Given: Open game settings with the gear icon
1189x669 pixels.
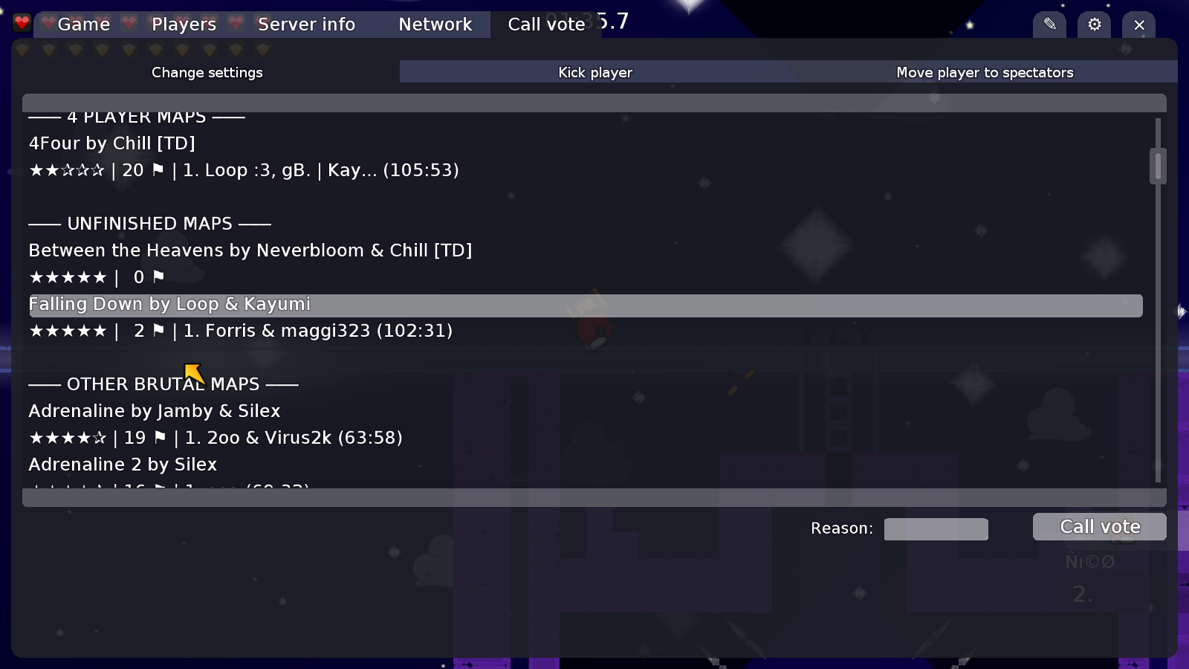Looking at the screenshot, I should pos(1094,25).
